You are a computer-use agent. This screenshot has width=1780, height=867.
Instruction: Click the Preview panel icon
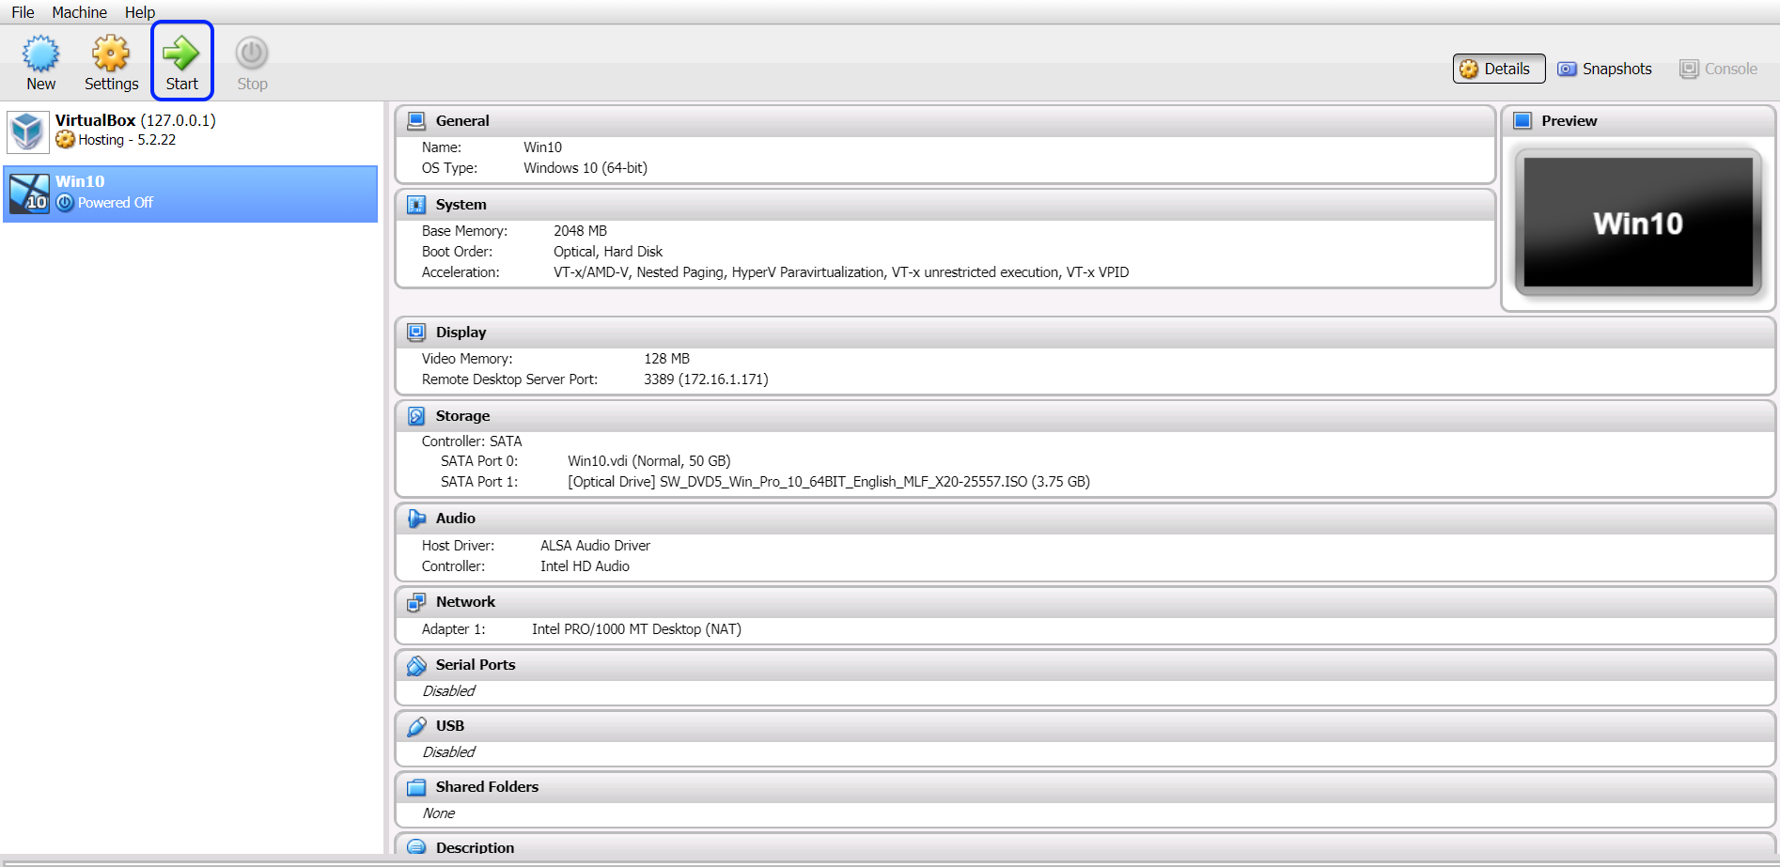(x=1522, y=121)
